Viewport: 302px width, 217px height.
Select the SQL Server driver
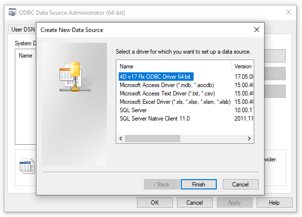[133, 110]
